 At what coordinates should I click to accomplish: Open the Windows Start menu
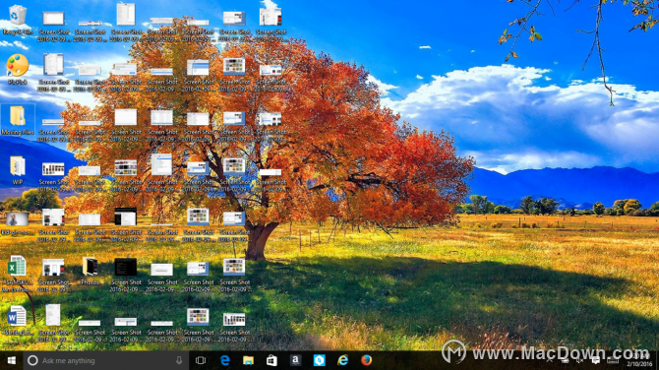pos(12,360)
